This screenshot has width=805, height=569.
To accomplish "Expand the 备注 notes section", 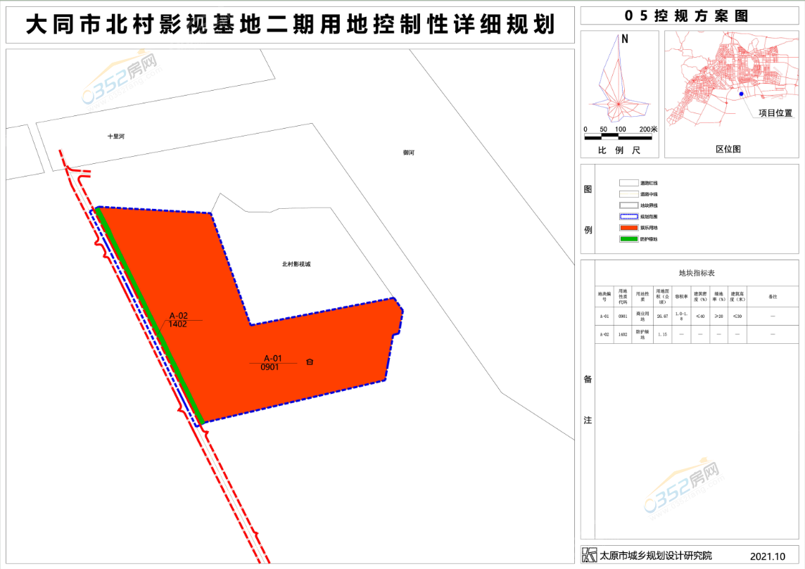I will (x=588, y=399).
